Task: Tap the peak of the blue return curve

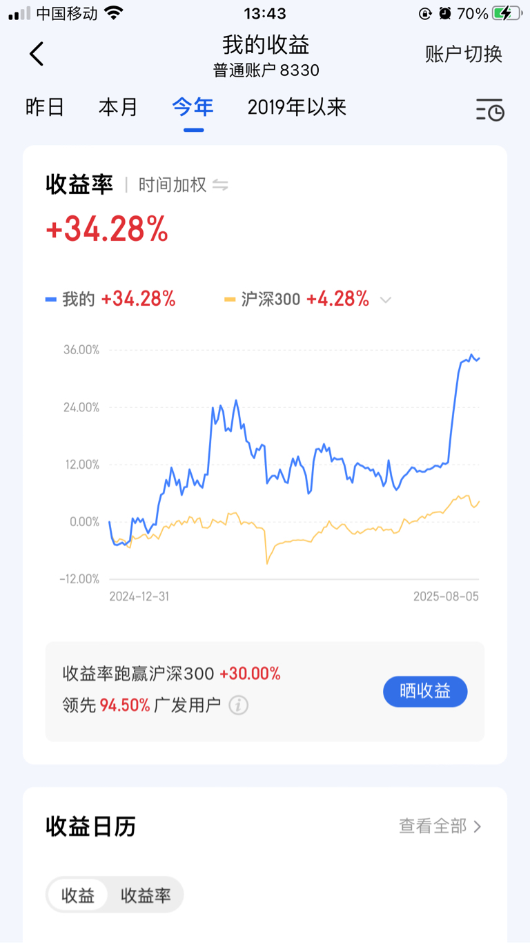Action: point(472,355)
